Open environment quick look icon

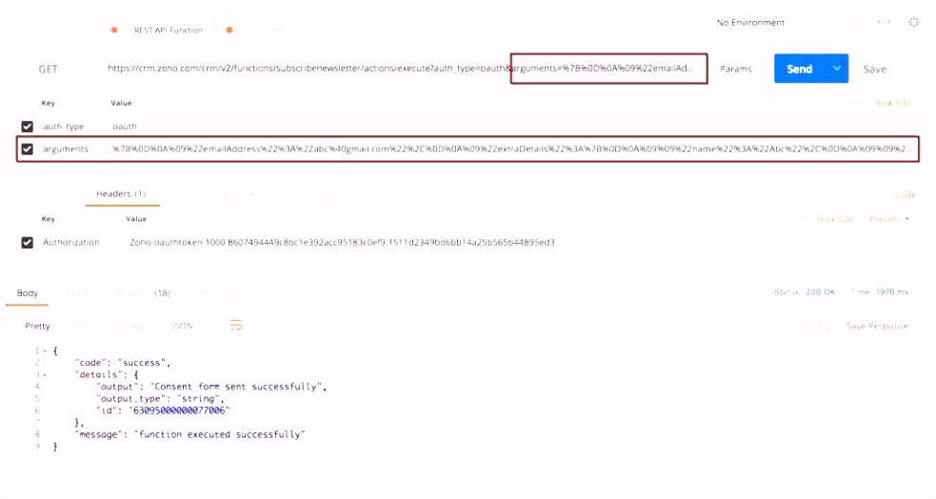[884, 22]
